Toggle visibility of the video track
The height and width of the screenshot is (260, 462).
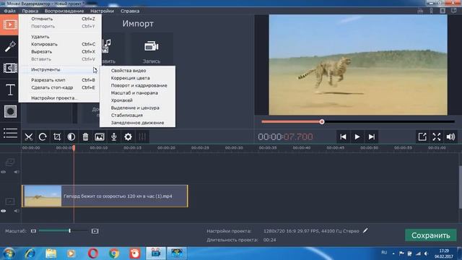(4, 211)
